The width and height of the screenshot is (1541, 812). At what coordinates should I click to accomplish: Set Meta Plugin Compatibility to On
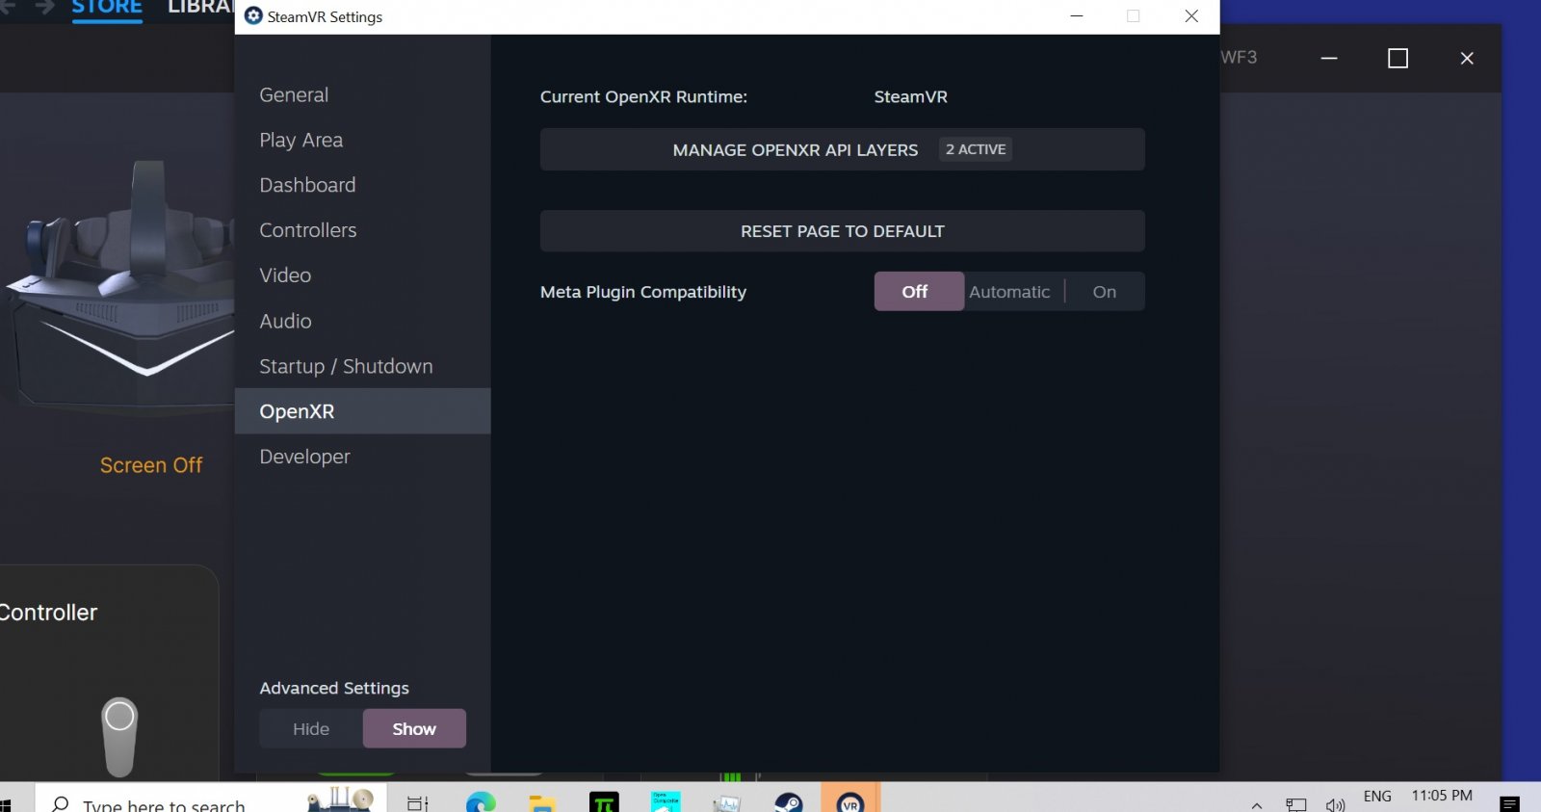pos(1105,291)
